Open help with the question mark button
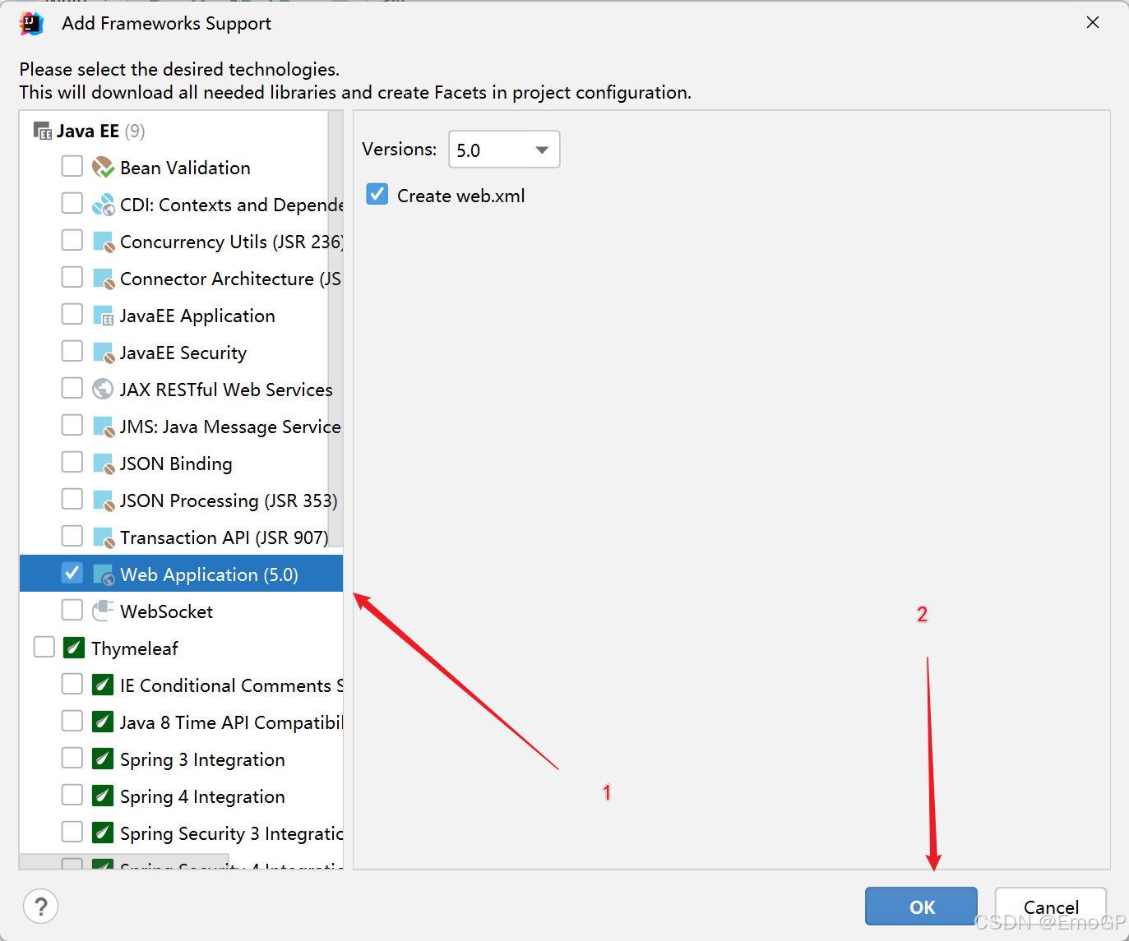 [x=41, y=906]
